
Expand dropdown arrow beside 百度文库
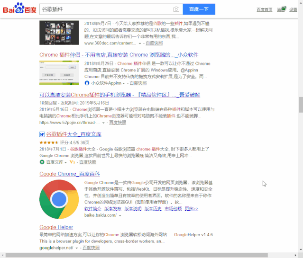(x=65, y=162)
